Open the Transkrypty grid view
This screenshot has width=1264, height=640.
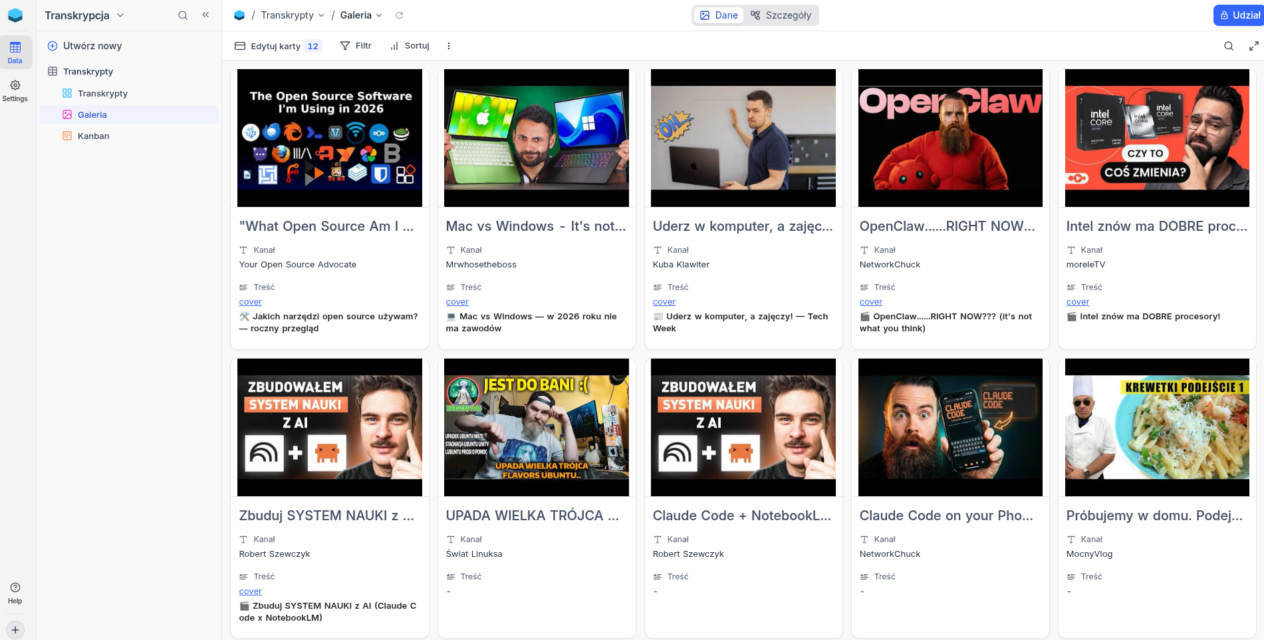(x=102, y=93)
